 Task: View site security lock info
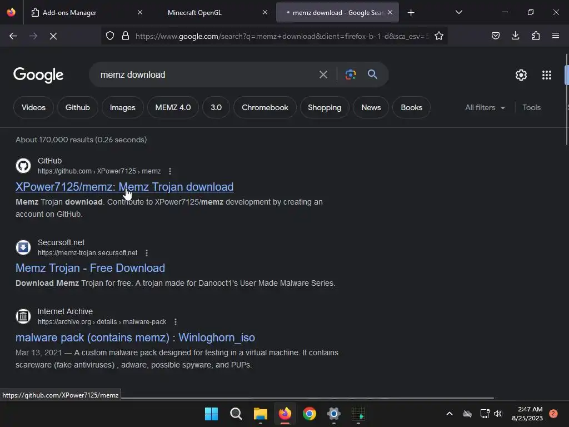[126, 36]
